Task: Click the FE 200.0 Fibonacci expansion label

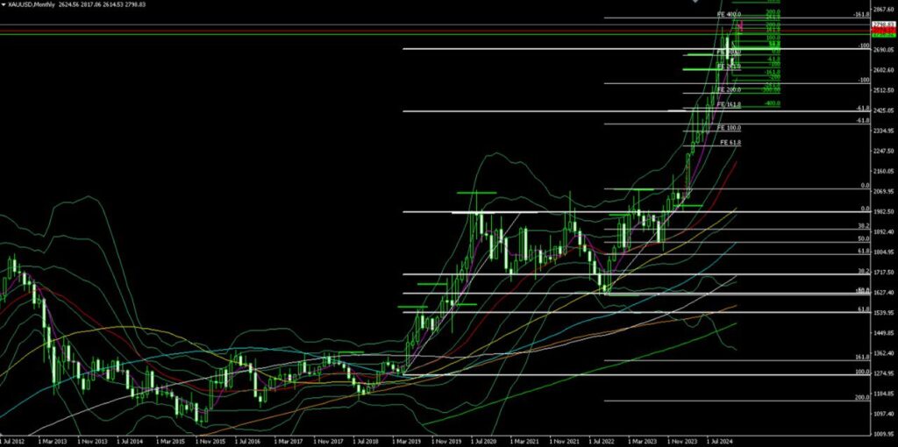Action: pos(729,90)
